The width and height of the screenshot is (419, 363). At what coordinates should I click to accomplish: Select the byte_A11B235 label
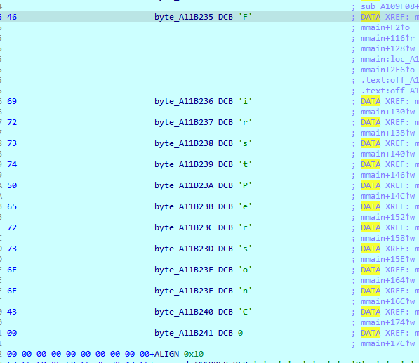[x=184, y=17]
